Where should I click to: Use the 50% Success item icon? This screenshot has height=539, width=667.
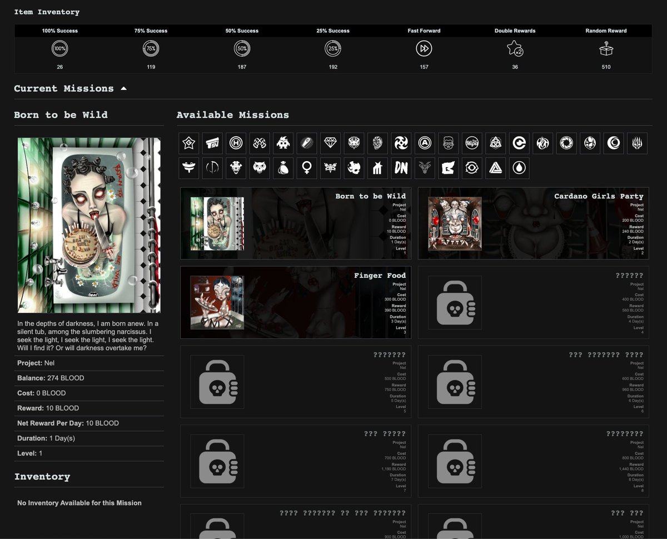click(242, 49)
